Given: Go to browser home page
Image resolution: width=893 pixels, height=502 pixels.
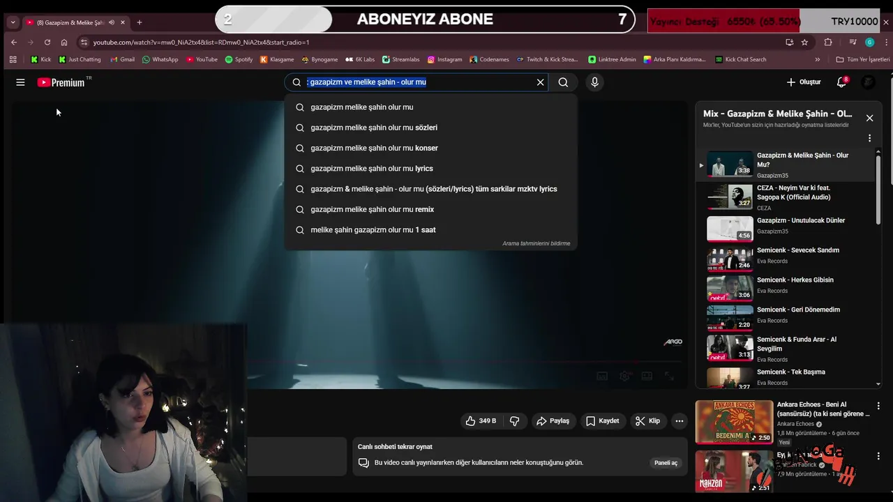Looking at the screenshot, I should [x=64, y=42].
